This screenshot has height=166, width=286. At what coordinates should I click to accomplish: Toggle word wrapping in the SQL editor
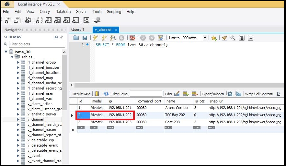click(x=250, y=38)
